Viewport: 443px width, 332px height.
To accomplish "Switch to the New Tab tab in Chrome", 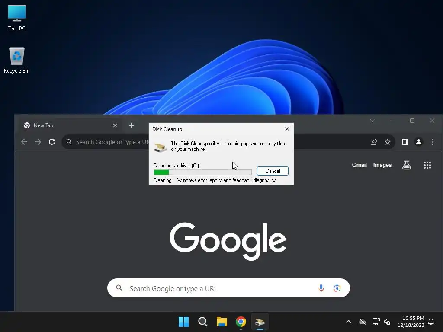I will tap(71, 125).
